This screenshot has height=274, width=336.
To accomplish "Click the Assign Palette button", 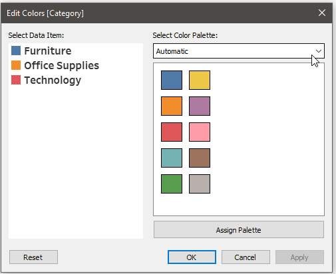I will coord(239,229).
